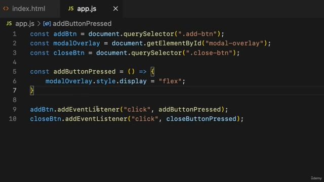The image size is (324, 182).
Task: Click the JS icon on app.js tab
Action: (71, 9)
